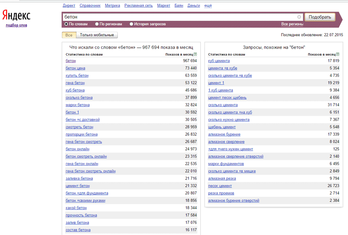Open the состав бетона keyword link

(78, 230)
